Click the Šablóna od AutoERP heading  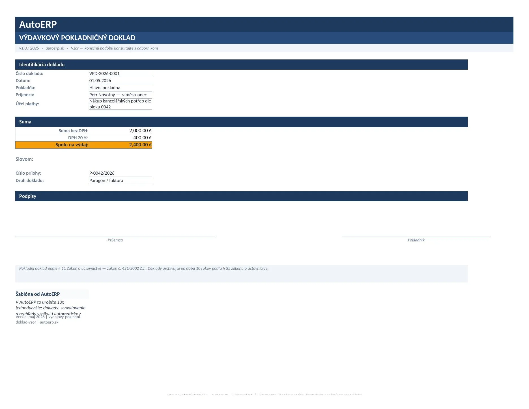38,294
